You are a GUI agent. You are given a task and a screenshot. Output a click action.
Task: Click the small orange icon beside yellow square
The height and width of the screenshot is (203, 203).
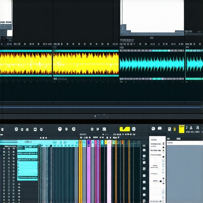click(x=174, y=129)
